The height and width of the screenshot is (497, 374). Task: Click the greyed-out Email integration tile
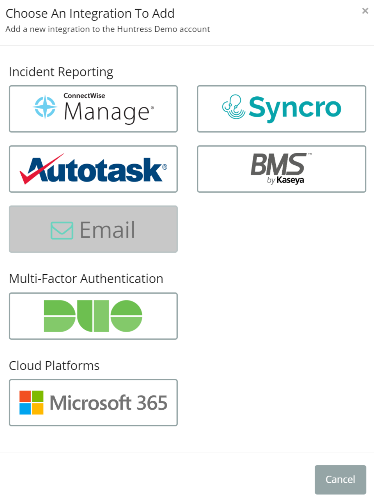[93, 229]
